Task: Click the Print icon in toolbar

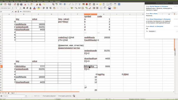Action: click(x=18, y=4)
